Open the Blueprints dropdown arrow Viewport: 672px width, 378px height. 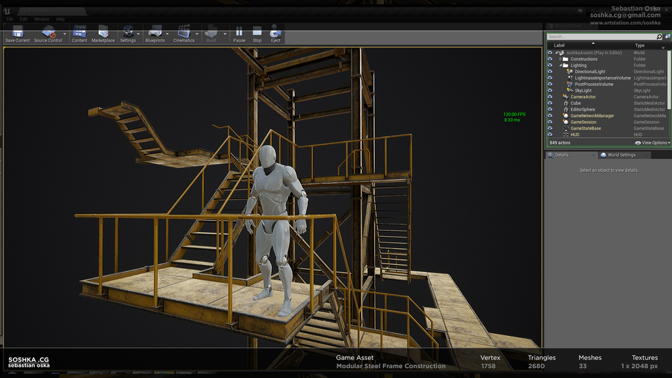click(x=167, y=34)
